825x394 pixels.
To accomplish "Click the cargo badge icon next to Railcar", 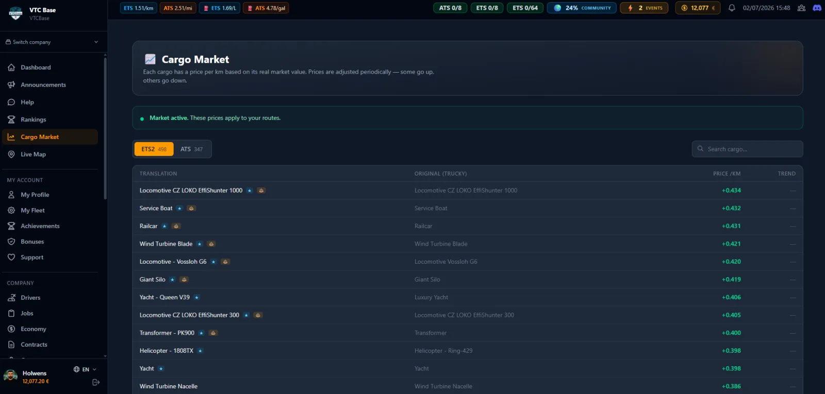I will 176,226.
